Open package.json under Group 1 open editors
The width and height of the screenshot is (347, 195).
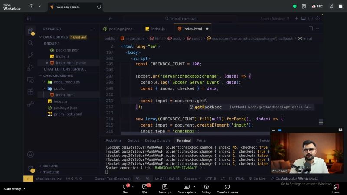click(x=68, y=50)
